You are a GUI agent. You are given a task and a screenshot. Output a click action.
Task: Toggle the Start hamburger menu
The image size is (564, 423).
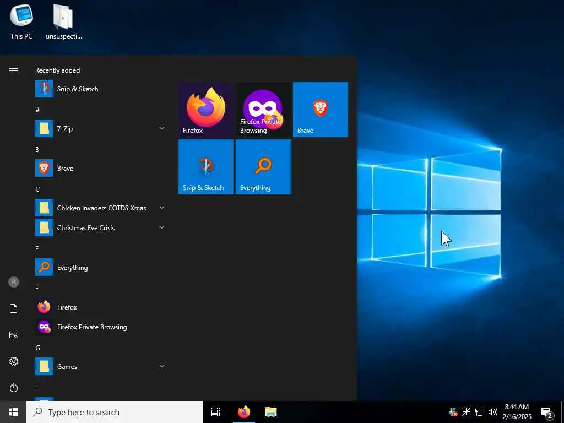coord(14,70)
